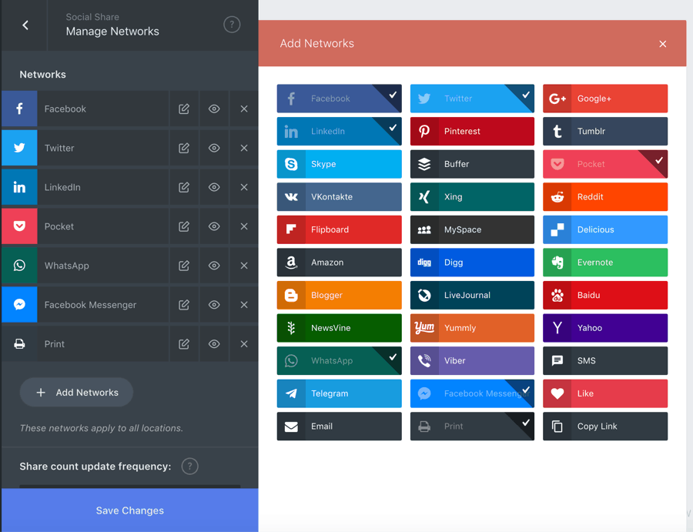
Task: Go back using the left arrow icon
Action: pyautogui.click(x=25, y=25)
